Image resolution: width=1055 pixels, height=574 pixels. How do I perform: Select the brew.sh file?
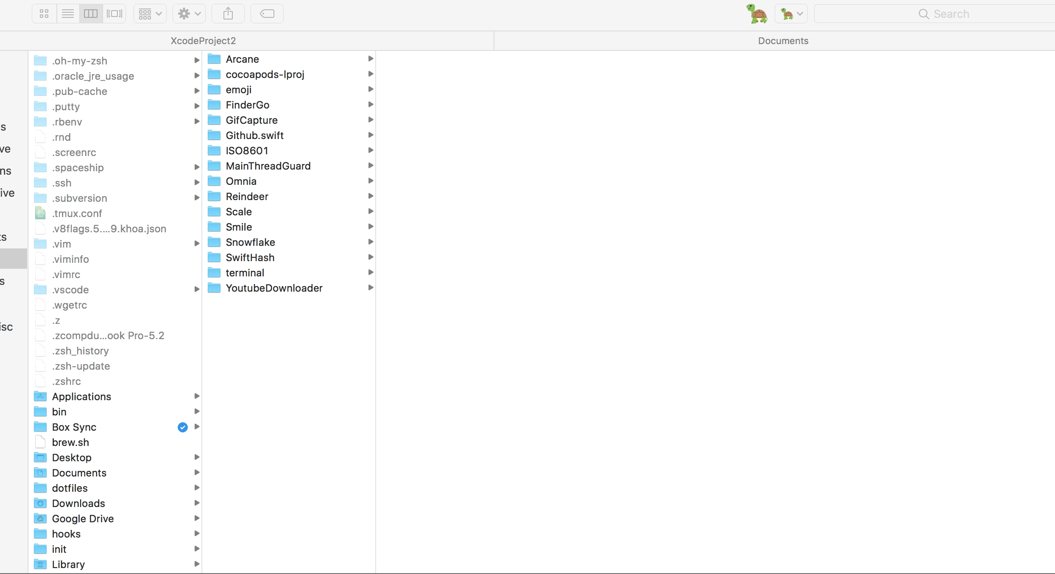70,443
